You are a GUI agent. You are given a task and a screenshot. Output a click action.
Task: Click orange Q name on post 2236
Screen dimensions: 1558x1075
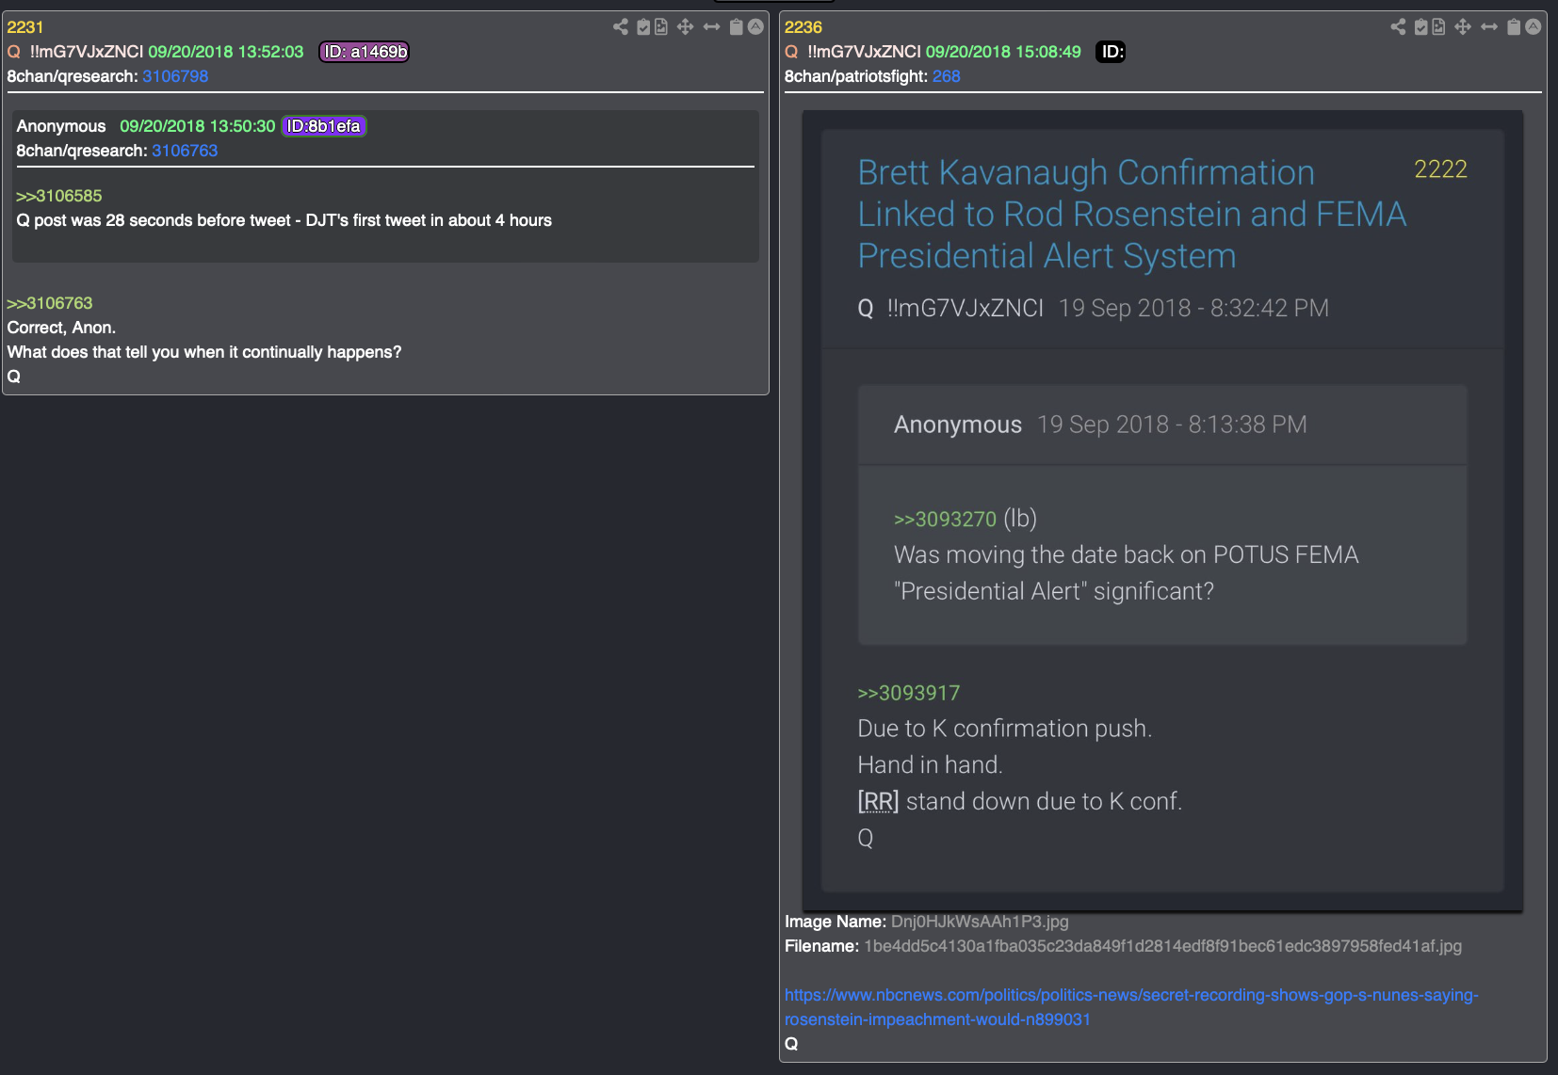point(791,52)
